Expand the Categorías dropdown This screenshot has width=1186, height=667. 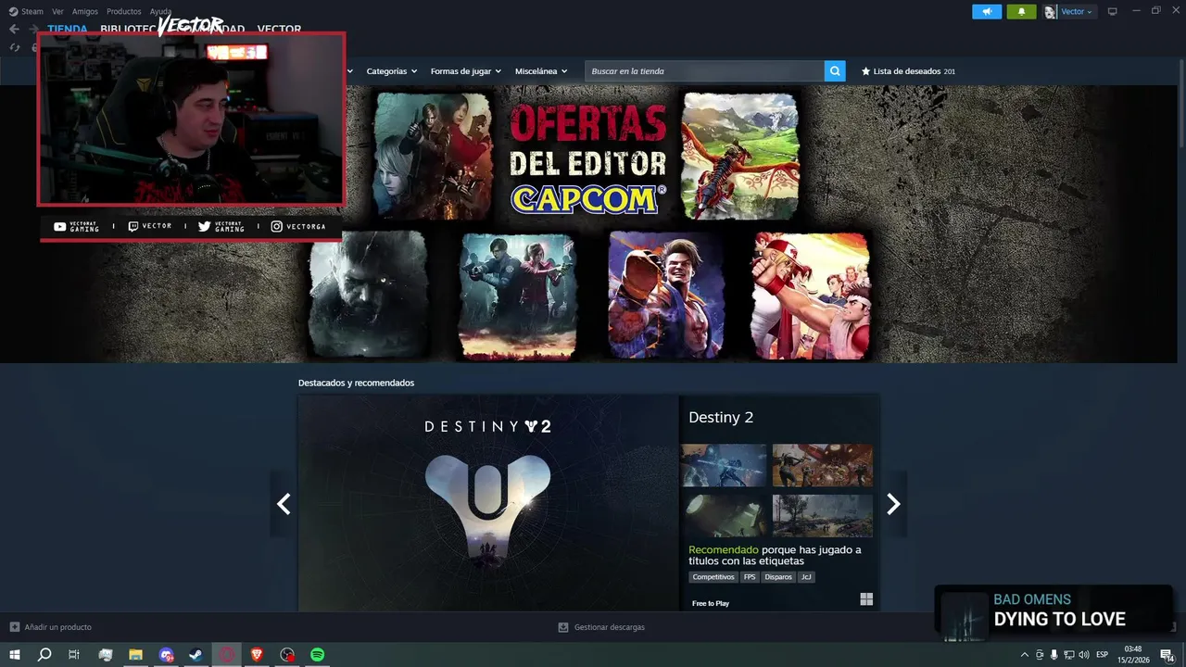click(391, 71)
